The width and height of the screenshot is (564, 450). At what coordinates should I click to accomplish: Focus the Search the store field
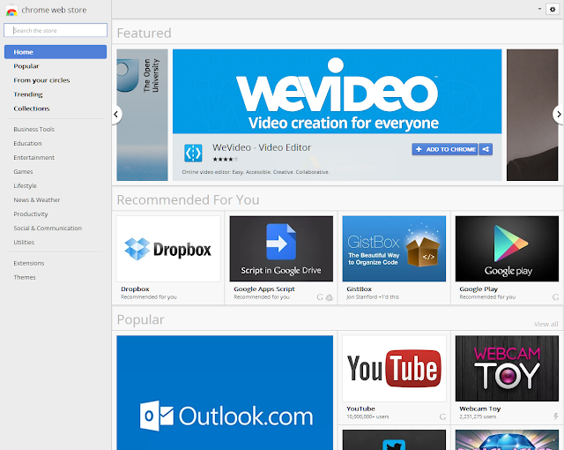[x=56, y=30]
